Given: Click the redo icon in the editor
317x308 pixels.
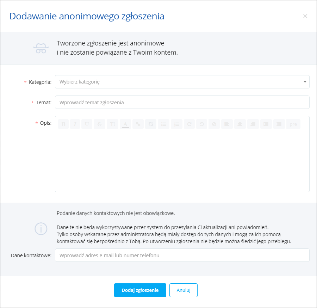Looking at the screenshot, I should (x=189, y=124).
